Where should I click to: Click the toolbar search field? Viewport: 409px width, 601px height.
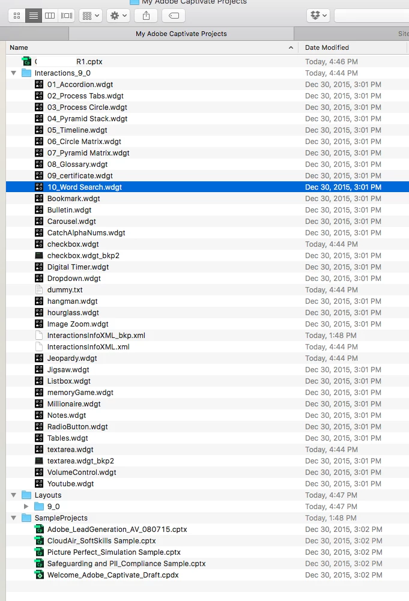point(371,16)
